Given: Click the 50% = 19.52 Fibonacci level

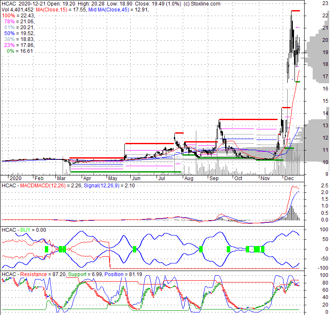Looking at the screenshot, I should coord(19,33).
